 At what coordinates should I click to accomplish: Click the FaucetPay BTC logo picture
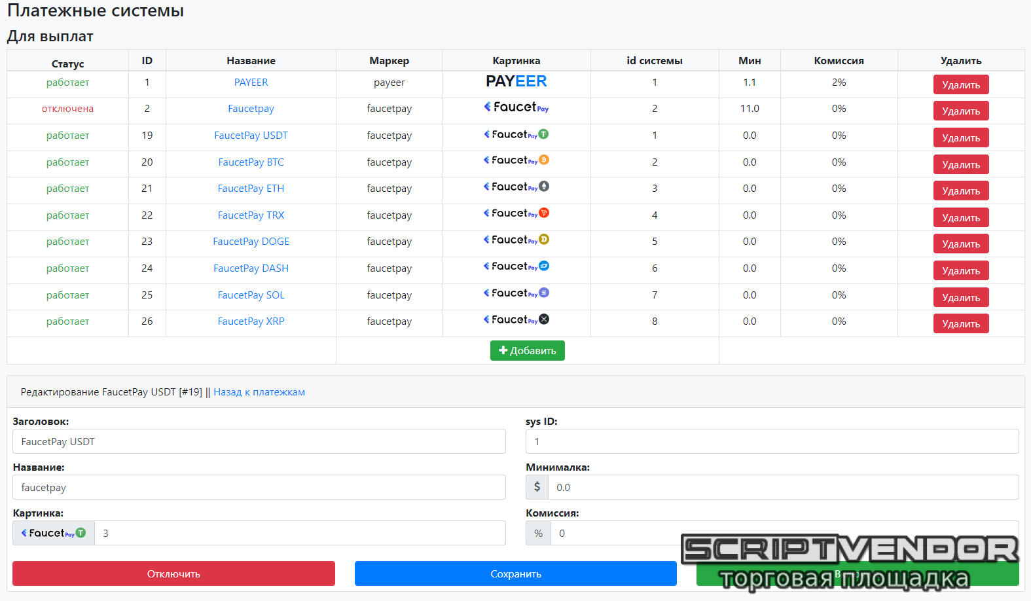(x=516, y=160)
